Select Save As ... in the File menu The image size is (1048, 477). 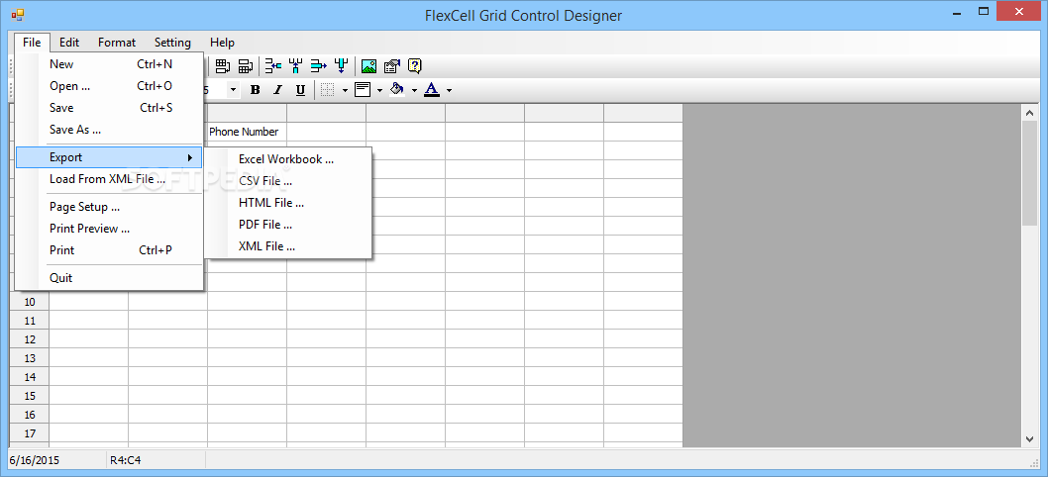click(x=109, y=130)
